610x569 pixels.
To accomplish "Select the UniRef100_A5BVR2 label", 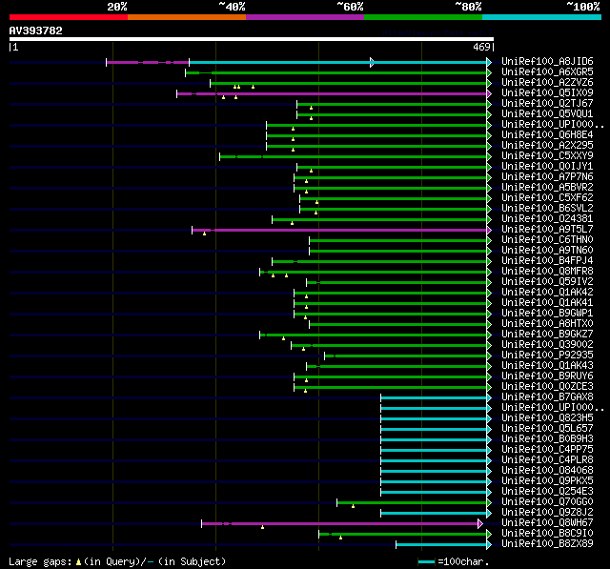I will click(547, 188).
